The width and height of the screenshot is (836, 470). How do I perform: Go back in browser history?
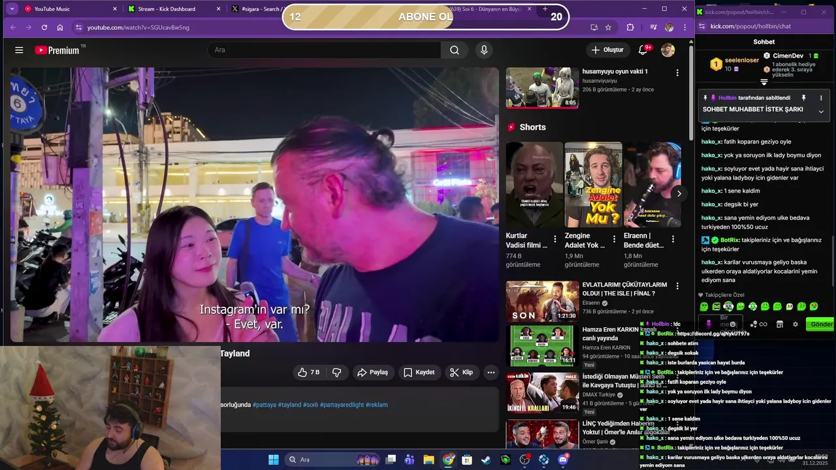click(12, 27)
